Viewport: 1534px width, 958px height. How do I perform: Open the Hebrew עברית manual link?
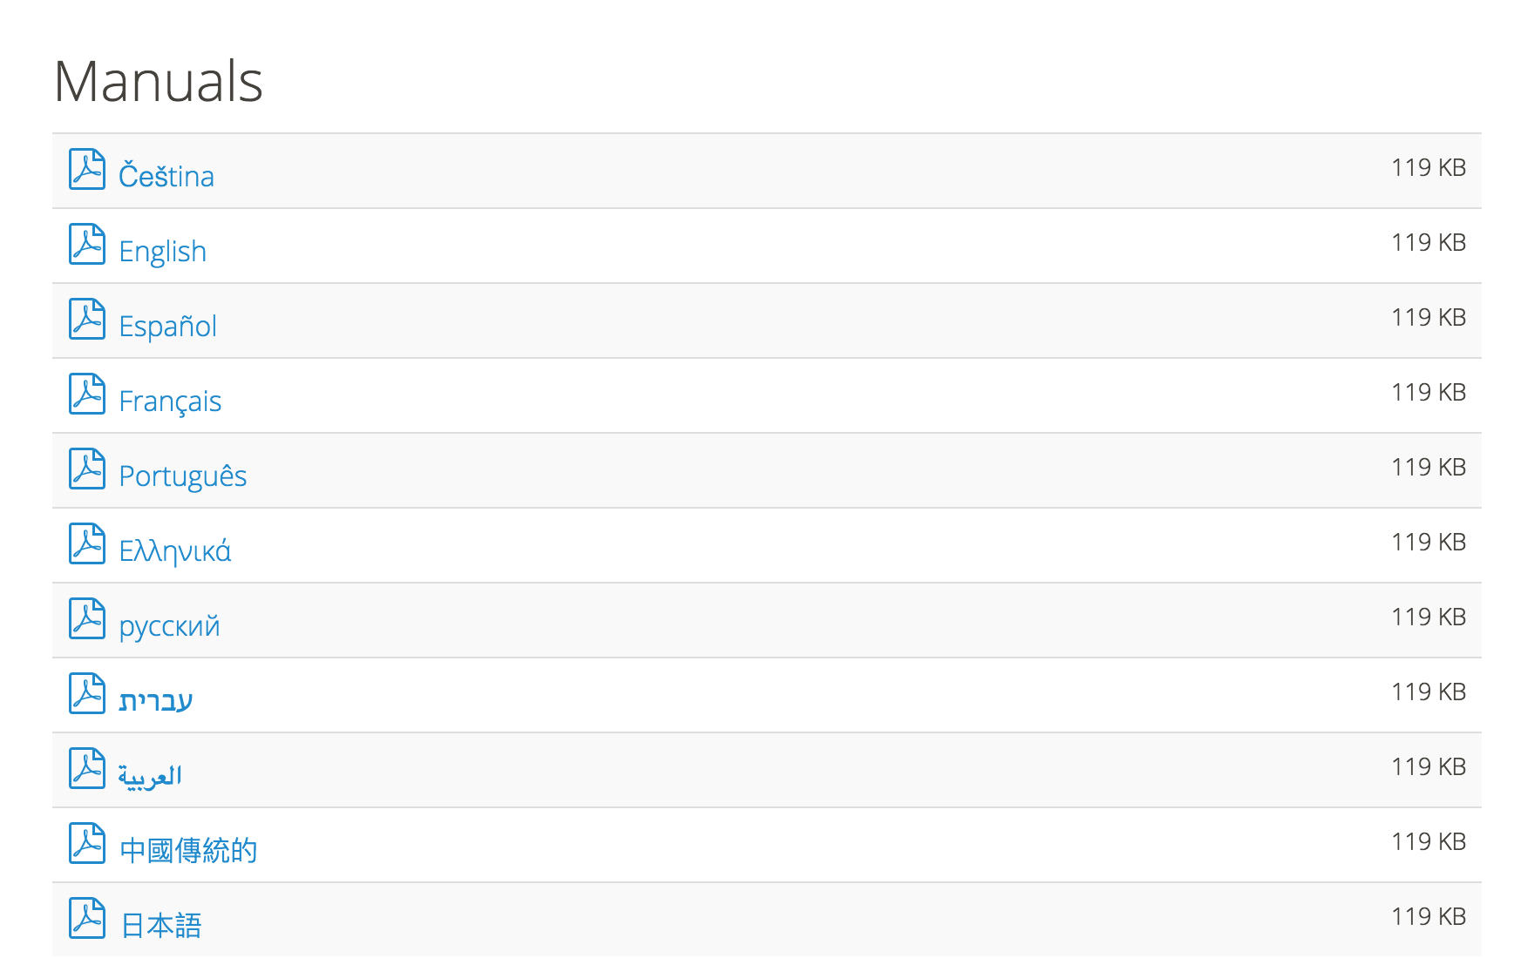(x=156, y=701)
